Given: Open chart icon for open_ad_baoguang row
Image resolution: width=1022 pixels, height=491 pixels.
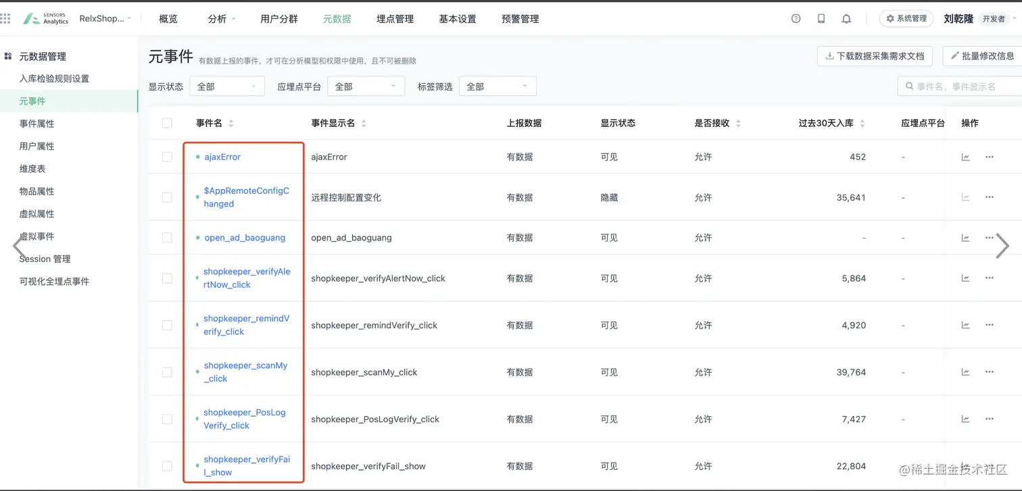Looking at the screenshot, I should [965, 238].
